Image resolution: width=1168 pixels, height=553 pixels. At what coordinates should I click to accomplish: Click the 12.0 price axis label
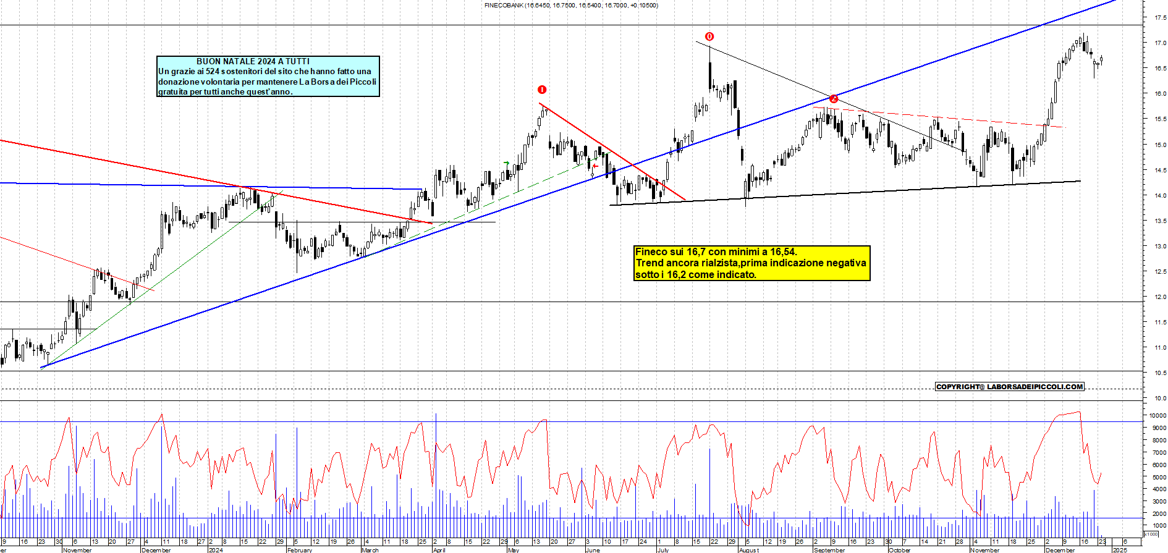[x=1161, y=297]
